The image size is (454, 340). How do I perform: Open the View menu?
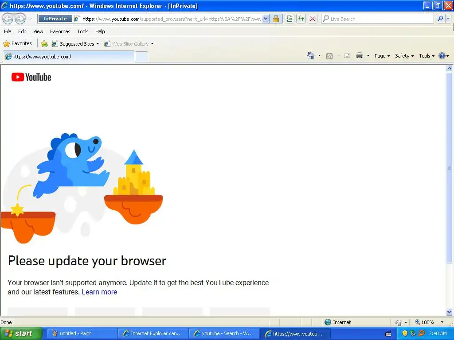pos(38,31)
